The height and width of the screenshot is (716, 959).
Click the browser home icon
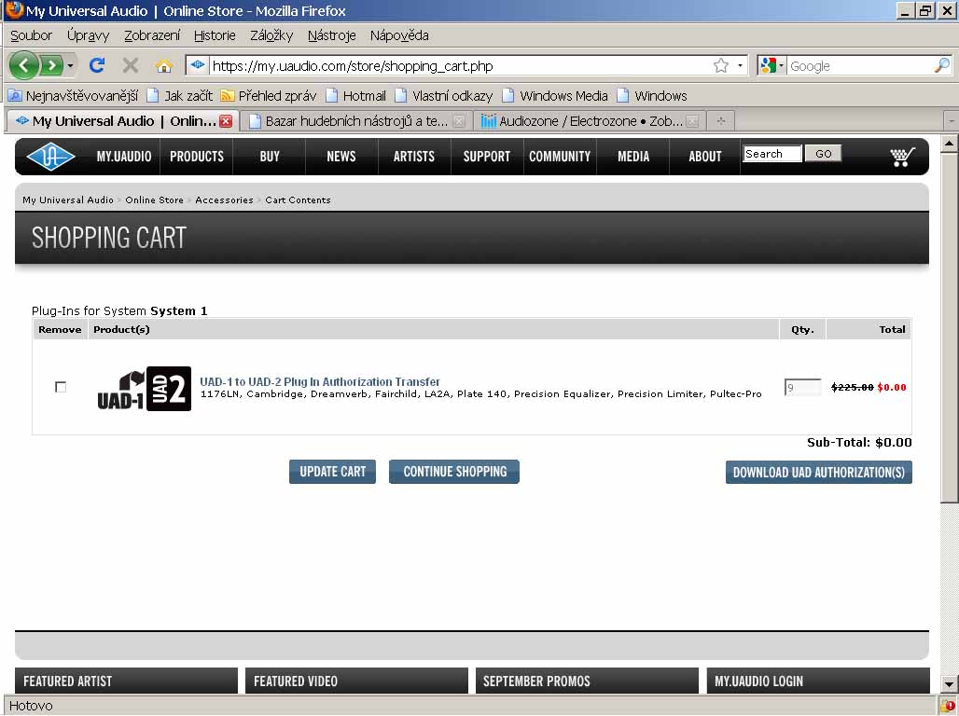(x=164, y=65)
